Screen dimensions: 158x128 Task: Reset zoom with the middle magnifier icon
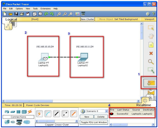coord(65,14)
